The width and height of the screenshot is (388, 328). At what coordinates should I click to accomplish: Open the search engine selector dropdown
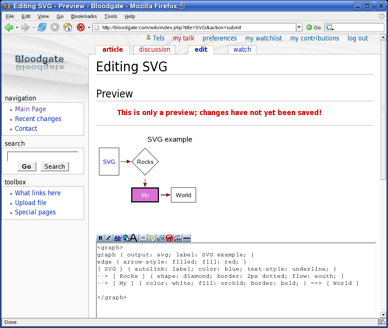point(330,28)
